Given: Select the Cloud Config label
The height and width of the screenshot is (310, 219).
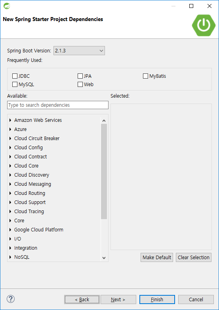Looking at the screenshot, I should click(x=29, y=148).
